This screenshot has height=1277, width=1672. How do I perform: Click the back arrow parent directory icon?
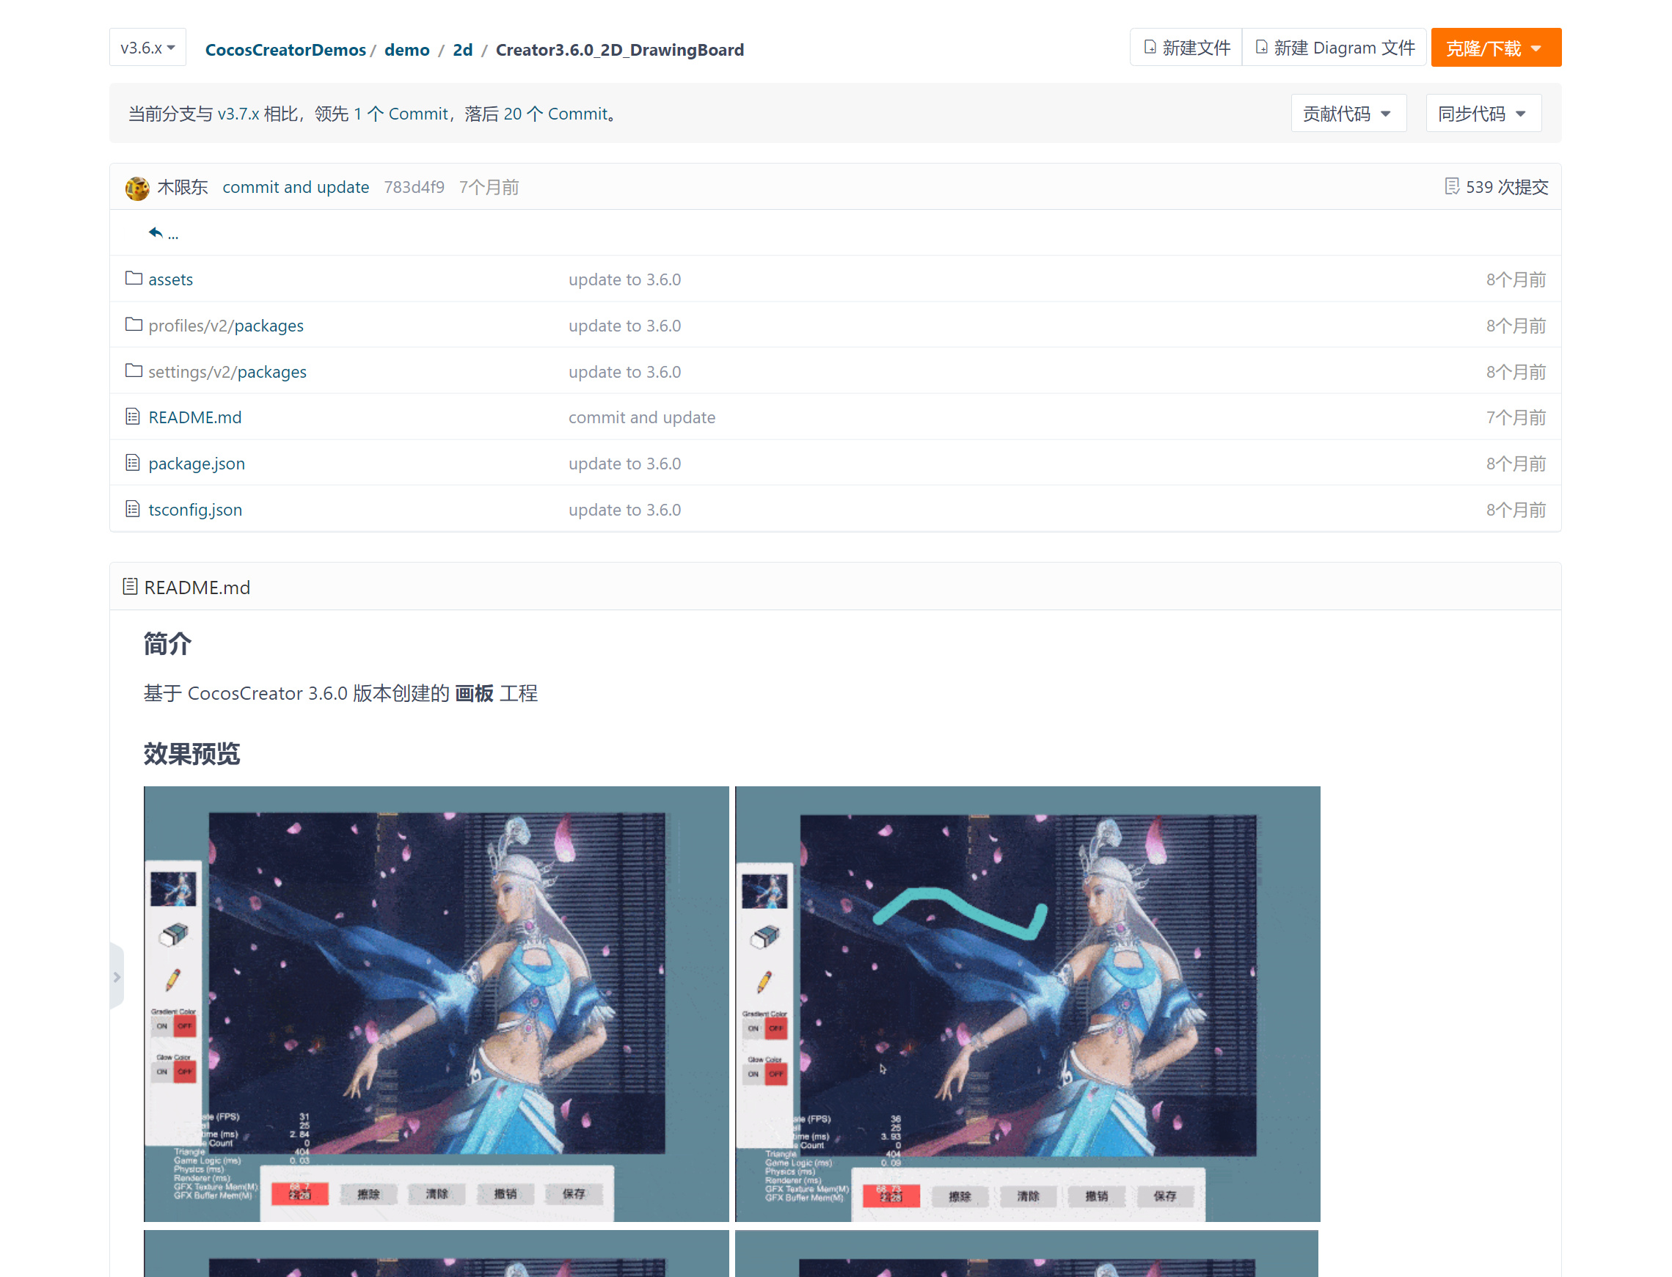coord(155,233)
